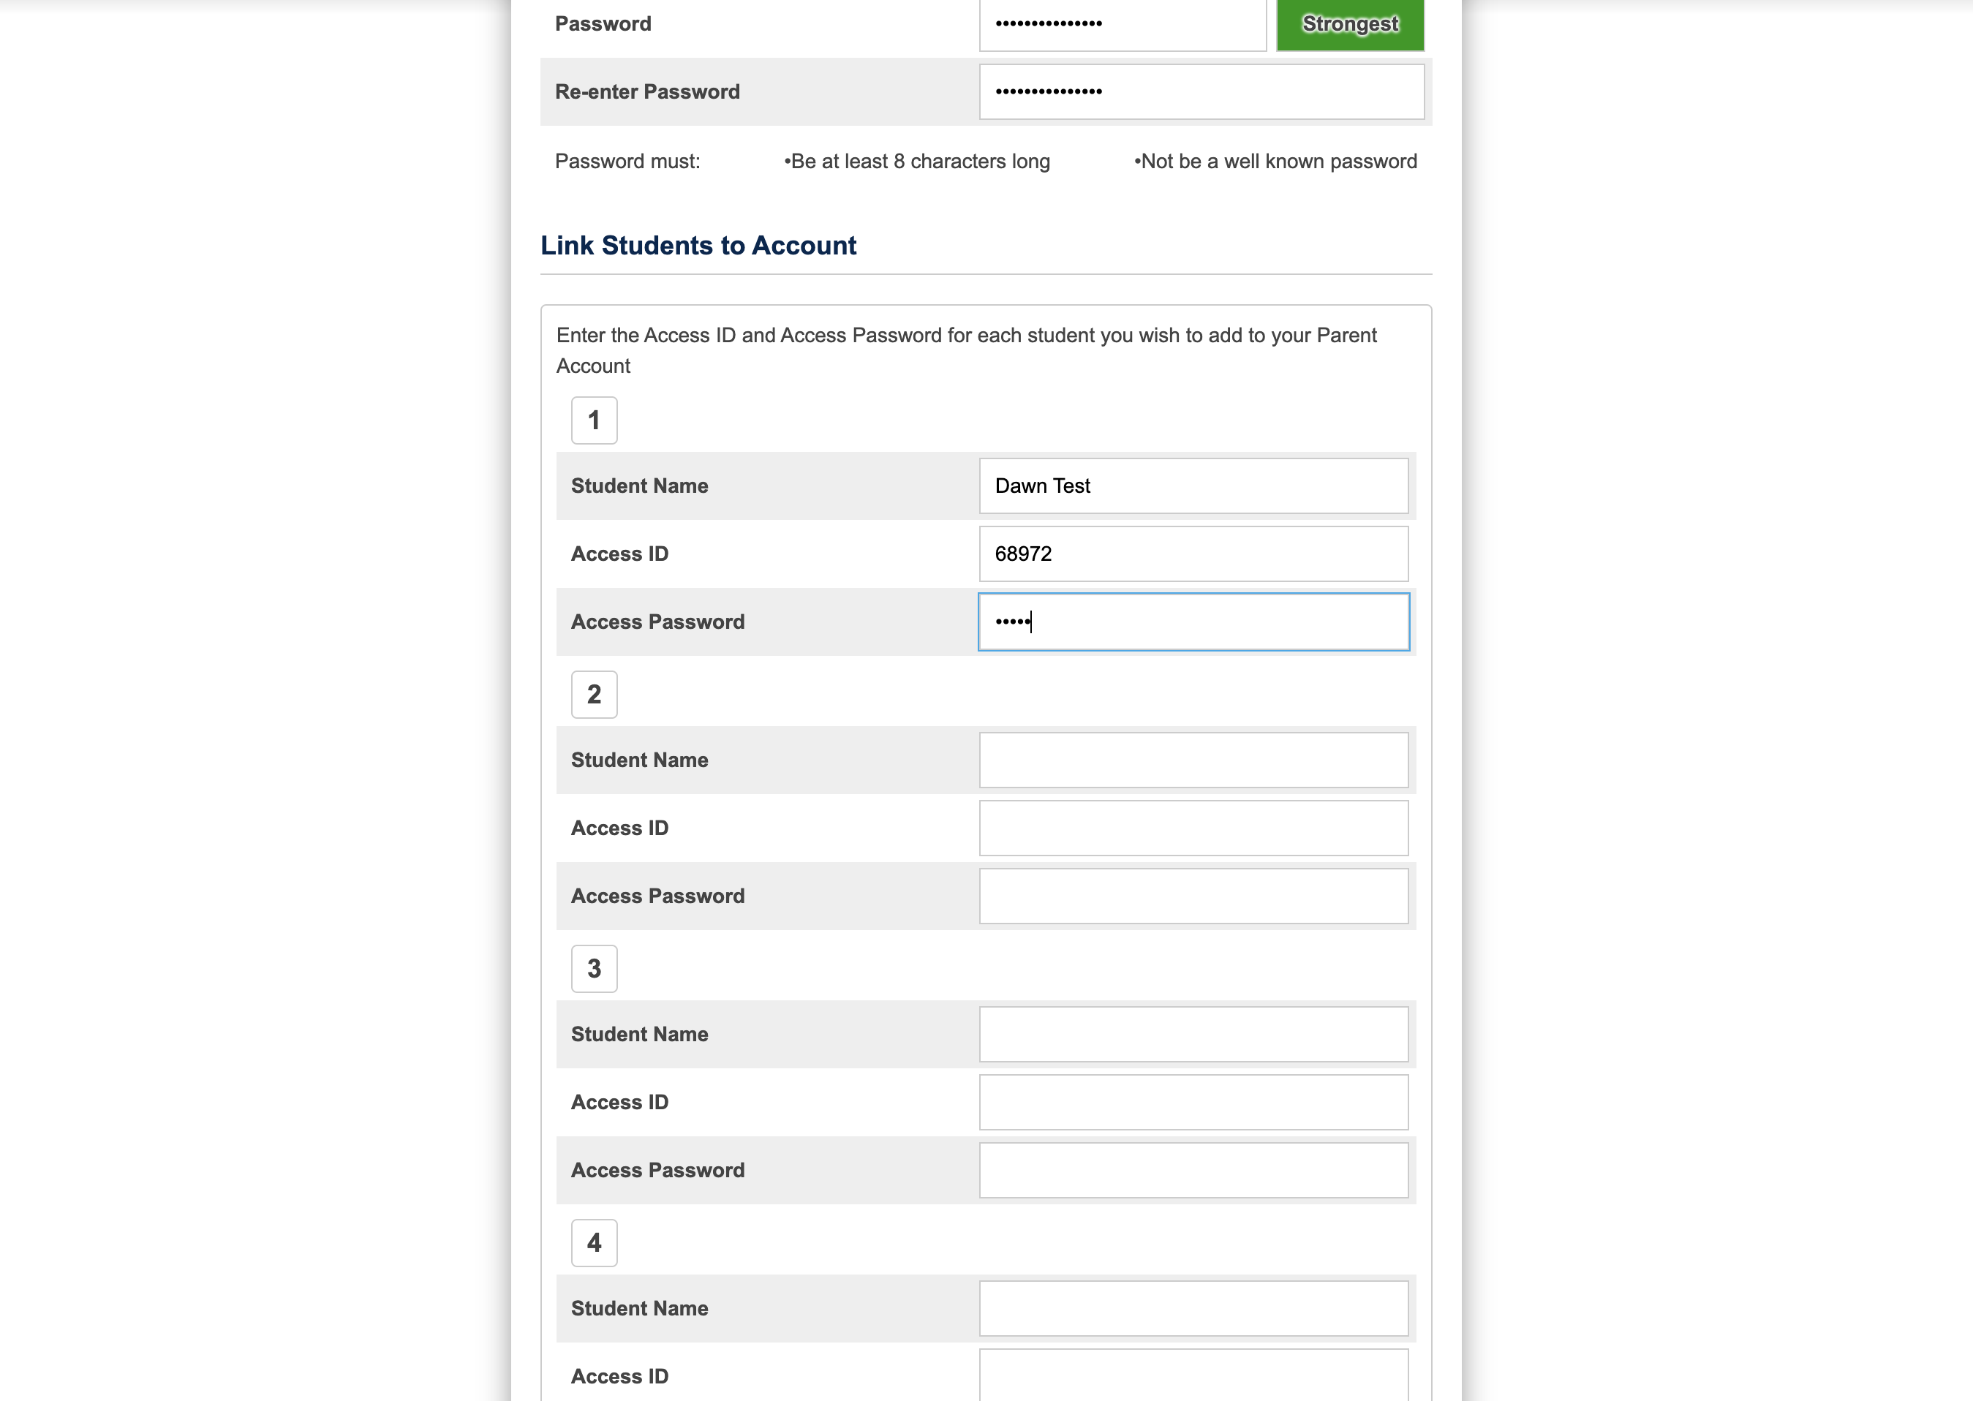Click the student number 1 badge
This screenshot has width=1973, height=1401.
pyautogui.click(x=594, y=420)
